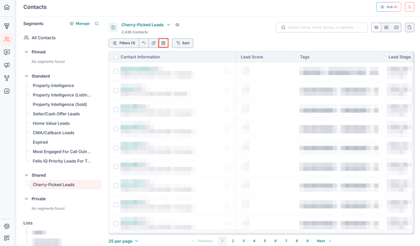Viewport: 420px width, 246px height.
Task: Click the segment search magnifier icon
Action: [97, 24]
